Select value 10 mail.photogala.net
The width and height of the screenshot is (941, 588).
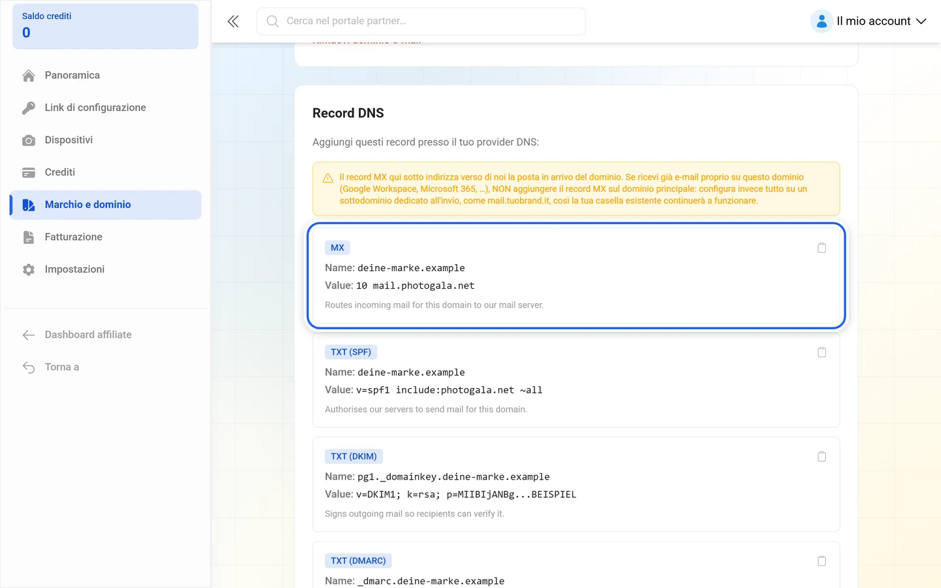415,286
